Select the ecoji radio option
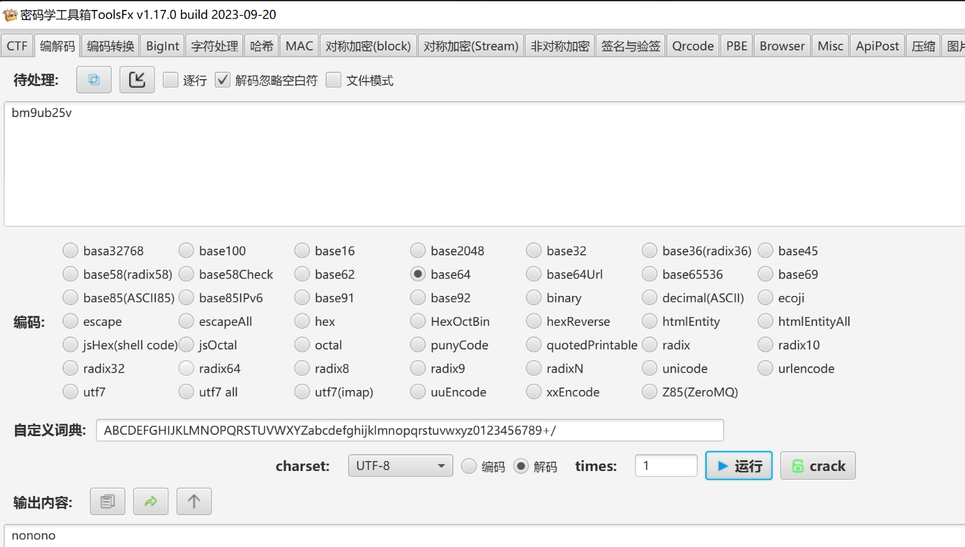This screenshot has height=547, width=965. pos(765,298)
